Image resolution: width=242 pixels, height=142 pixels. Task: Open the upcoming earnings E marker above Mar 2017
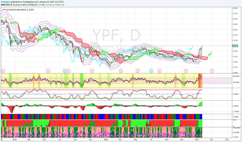(212, 71)
